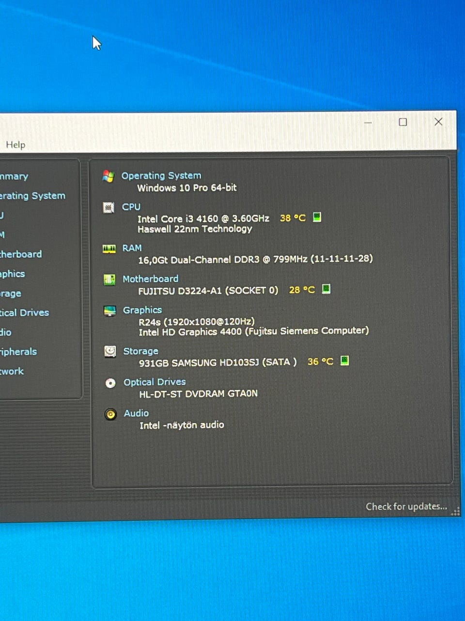Click the green temperature icon beside Storage 36 °C
The height and width of the screenshot is (621, 465).
344,360
